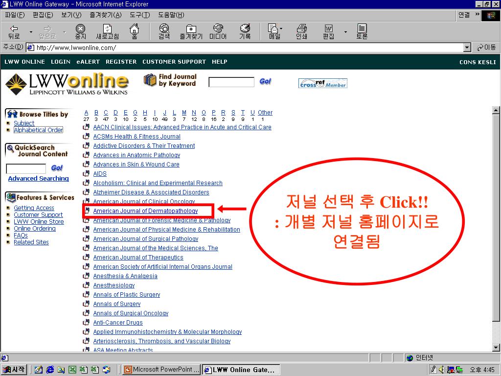Expand the Edit button dropdown arrow
The width and height of the screenshot is (501, 376).
[x=345, y=32]
